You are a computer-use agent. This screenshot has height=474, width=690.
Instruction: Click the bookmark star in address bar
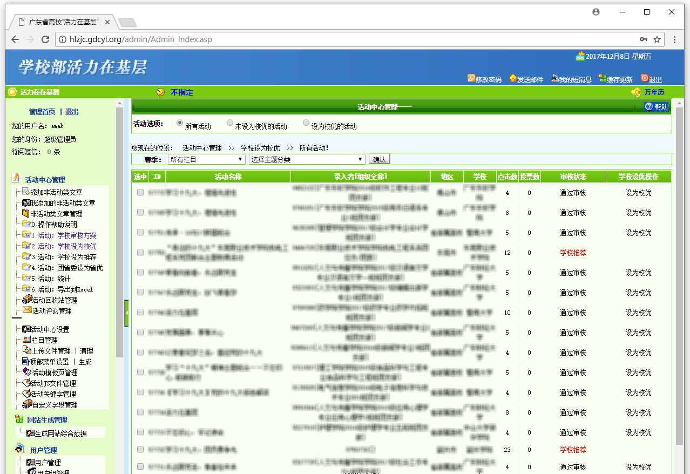tap(657, 39)
